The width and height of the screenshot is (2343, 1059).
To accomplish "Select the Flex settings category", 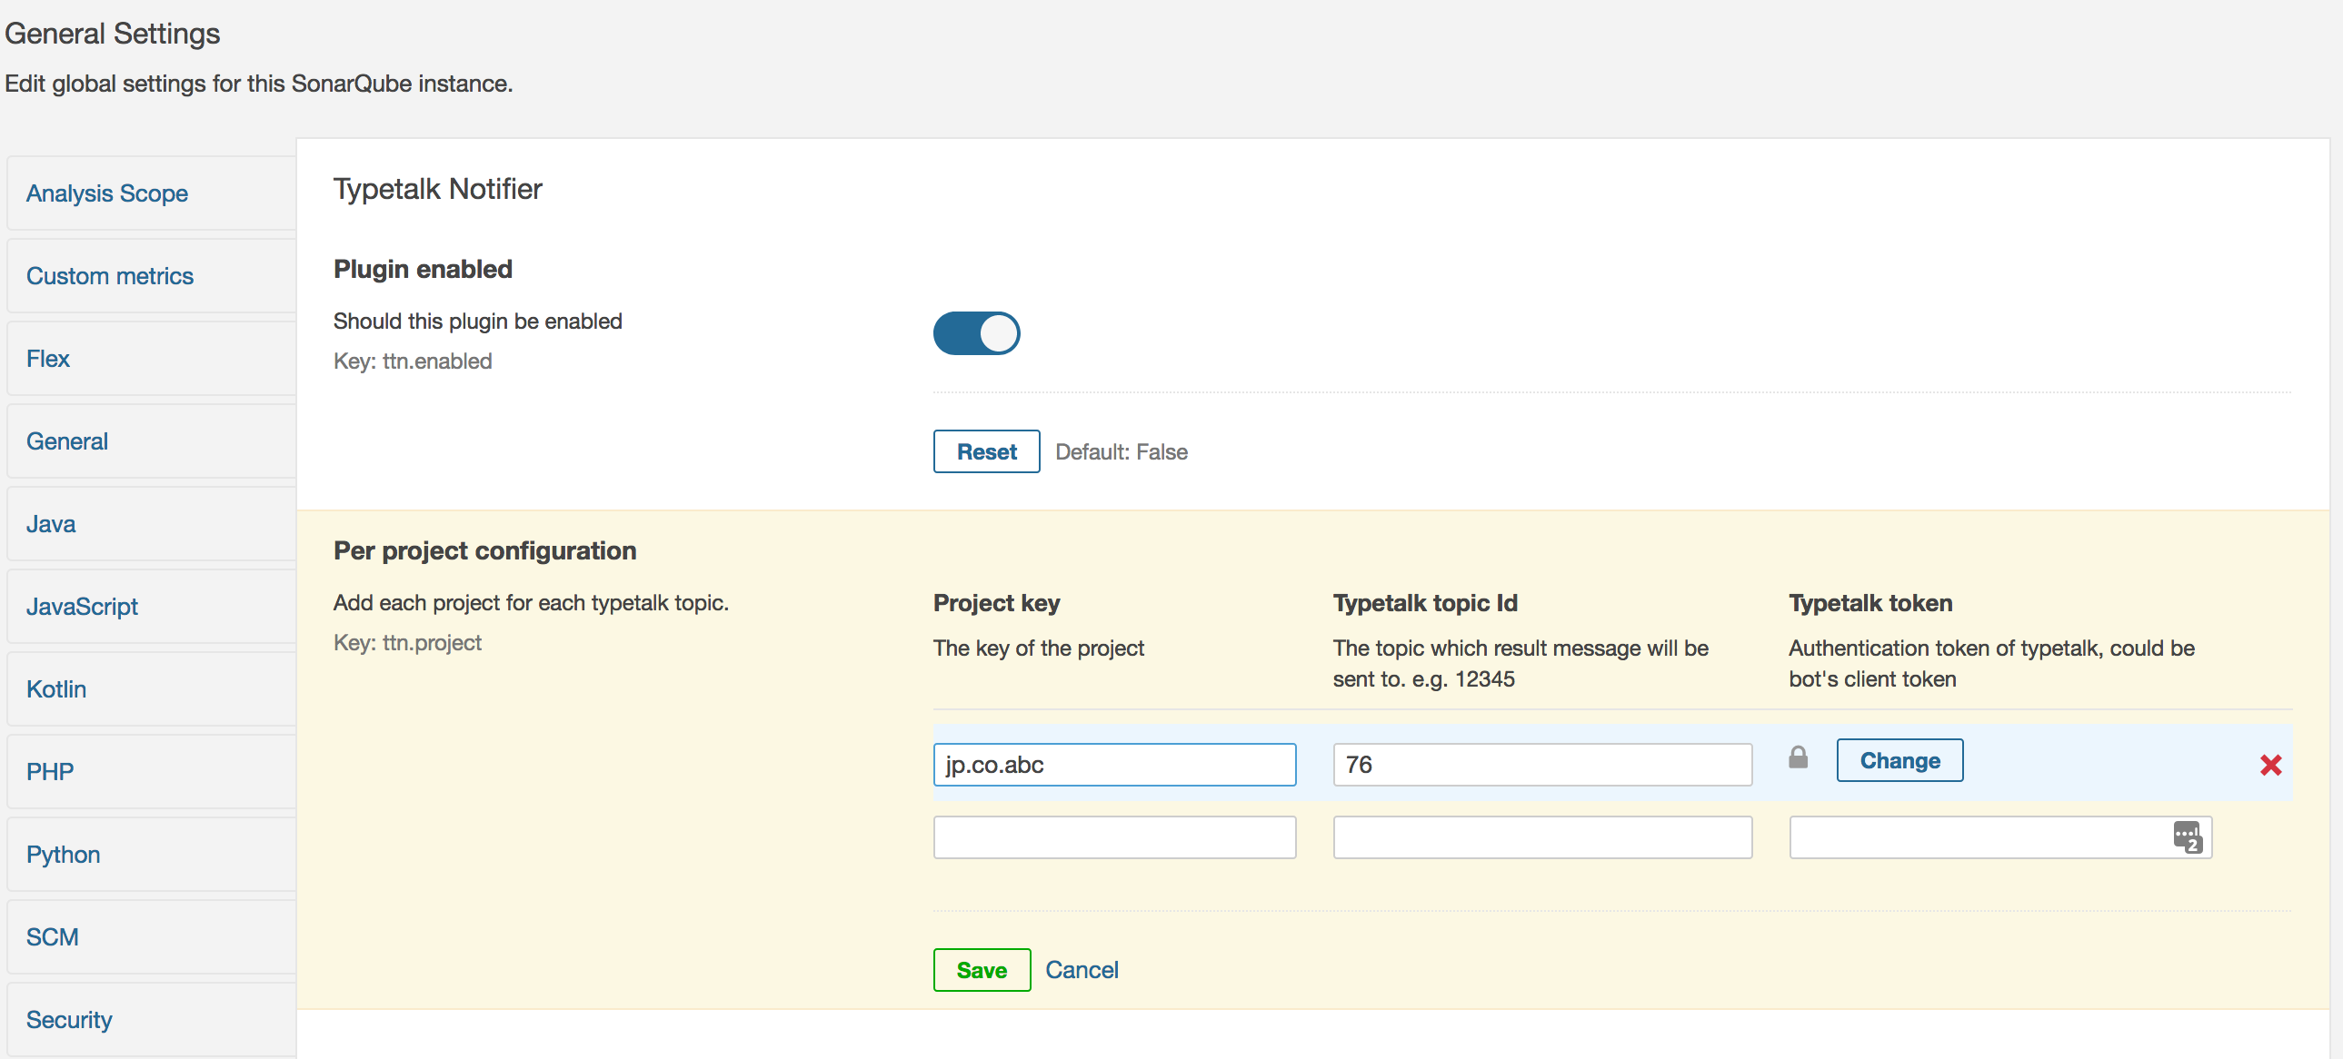I will [x=47, y=358].
